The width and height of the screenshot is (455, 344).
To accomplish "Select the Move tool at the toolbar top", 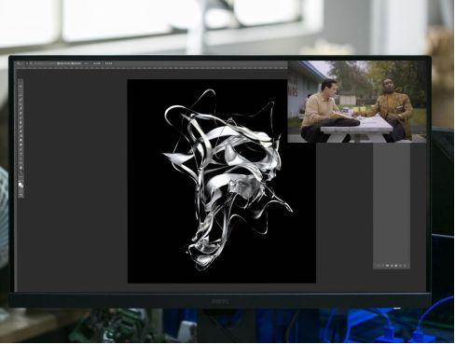I will click(x=21, y=86).
